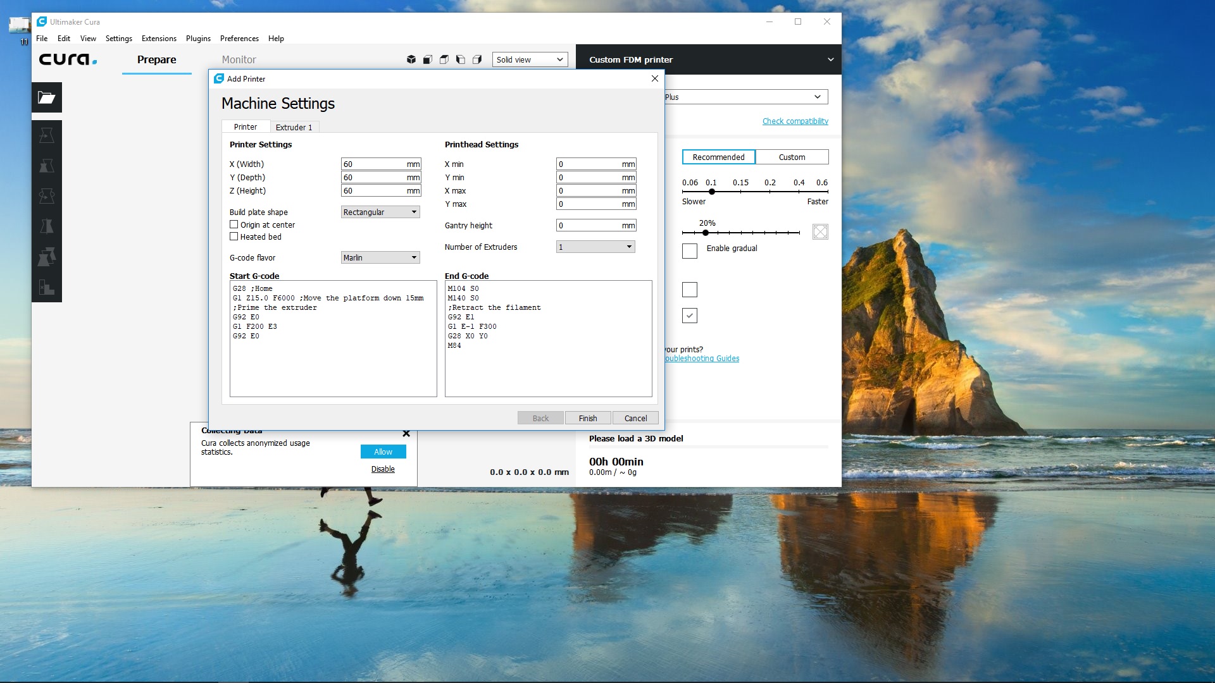This screenshot has width=1215, height=683.
Task: Expand the Number of Extruders dropdown
Action: (x=629, y=246)
